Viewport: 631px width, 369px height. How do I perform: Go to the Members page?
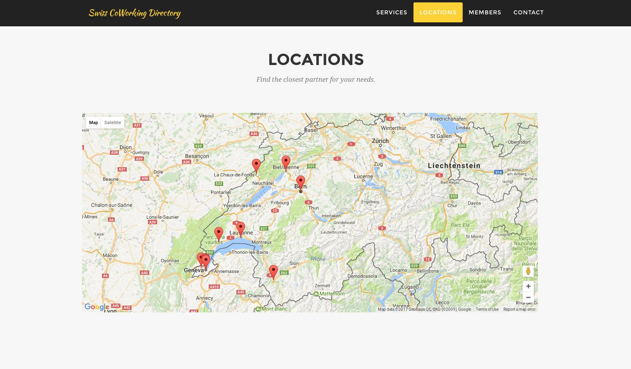[485, 12]
